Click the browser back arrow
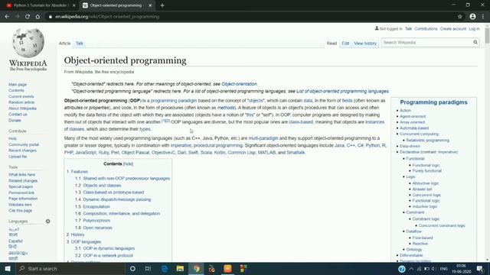Viewport: 490px width, 275px height. click(x=7, y=17)
